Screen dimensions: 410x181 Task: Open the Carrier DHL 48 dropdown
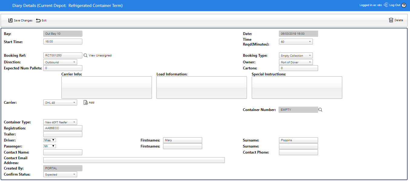pos(60,103)
